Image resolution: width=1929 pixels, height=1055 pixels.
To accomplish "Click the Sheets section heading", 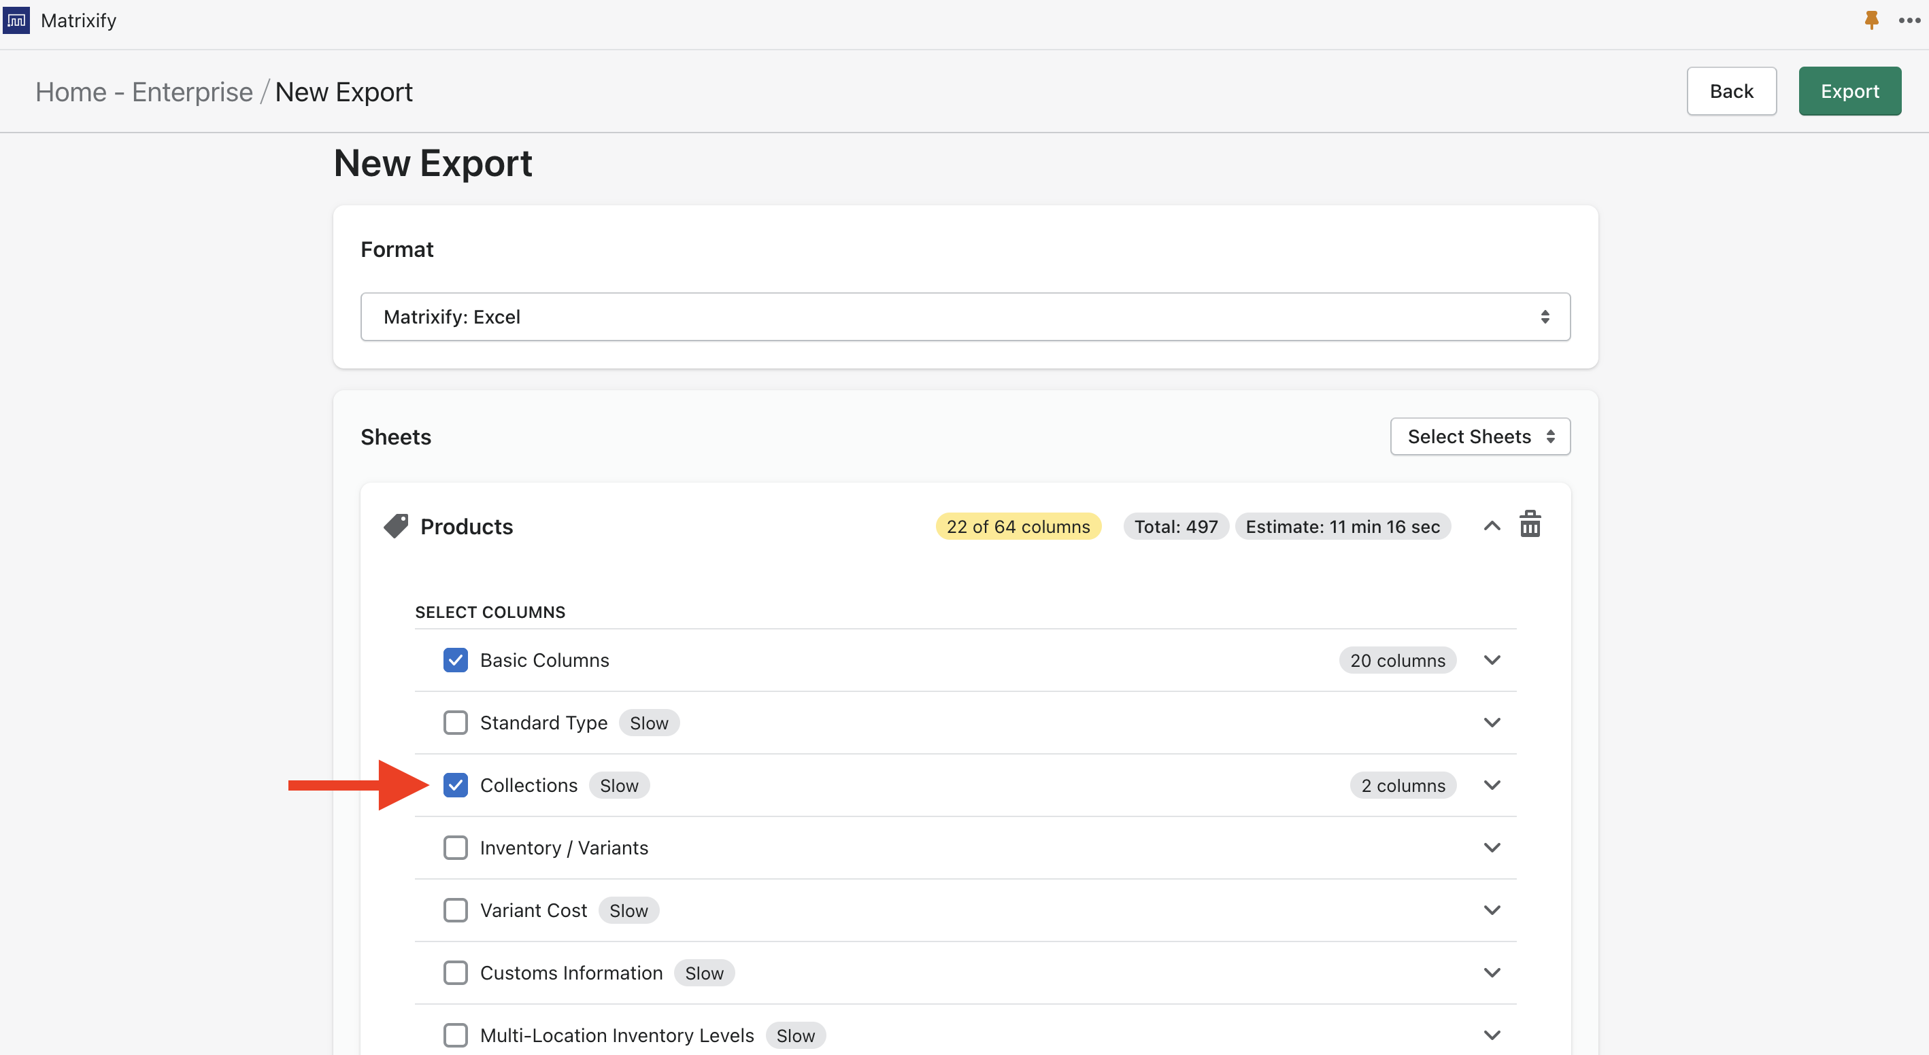I will [x=395, y=437].
